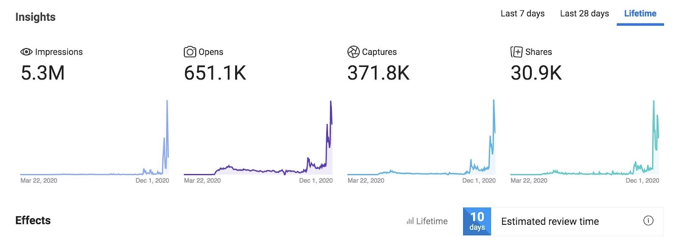Viewport: 678px width, 245px height.
Task: Click the blue 10 days badge
Action: (x=477, y=221)
